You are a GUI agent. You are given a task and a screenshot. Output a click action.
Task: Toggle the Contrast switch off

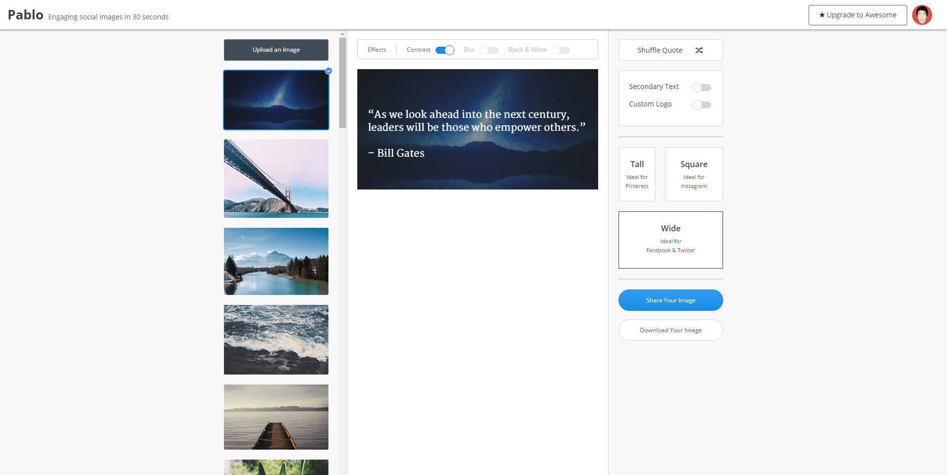445,50
